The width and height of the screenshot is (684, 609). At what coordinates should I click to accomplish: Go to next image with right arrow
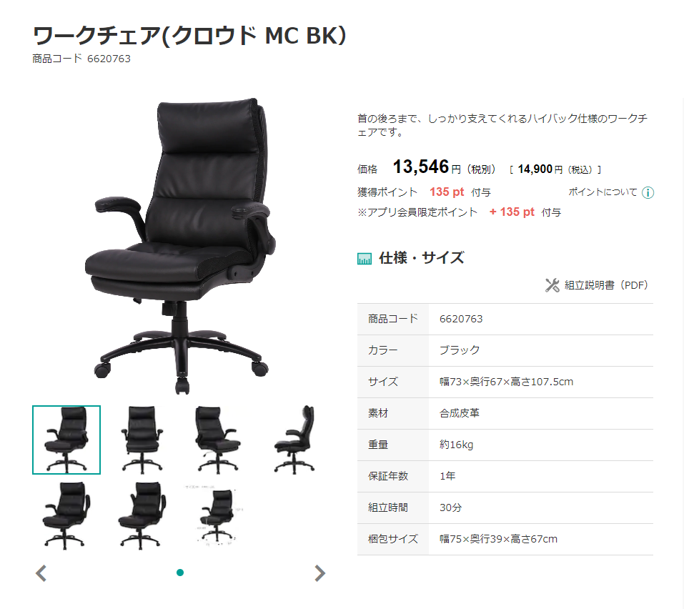click(319, 573)
